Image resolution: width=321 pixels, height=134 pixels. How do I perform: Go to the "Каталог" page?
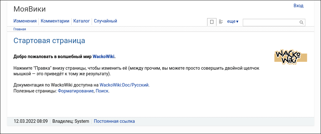(82, 21)
